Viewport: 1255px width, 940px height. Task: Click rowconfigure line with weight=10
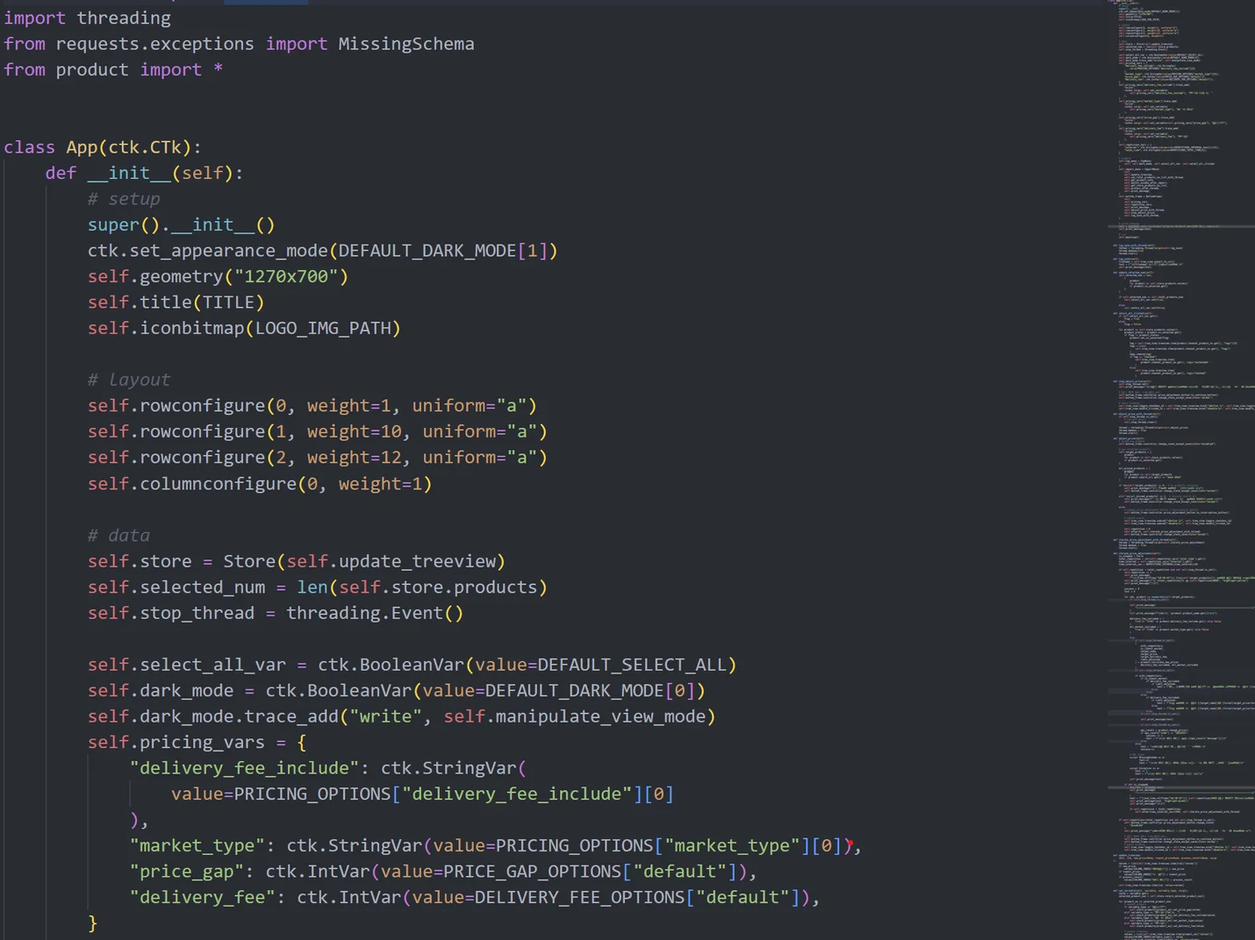(318, 431)
